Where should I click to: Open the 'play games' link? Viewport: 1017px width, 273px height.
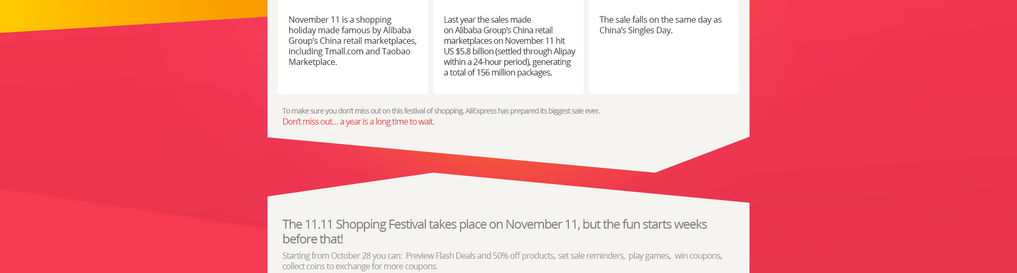click(648, 256)
